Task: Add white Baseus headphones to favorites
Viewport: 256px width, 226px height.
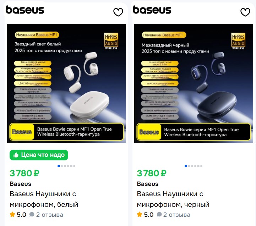Action: [x=118, y=12]
